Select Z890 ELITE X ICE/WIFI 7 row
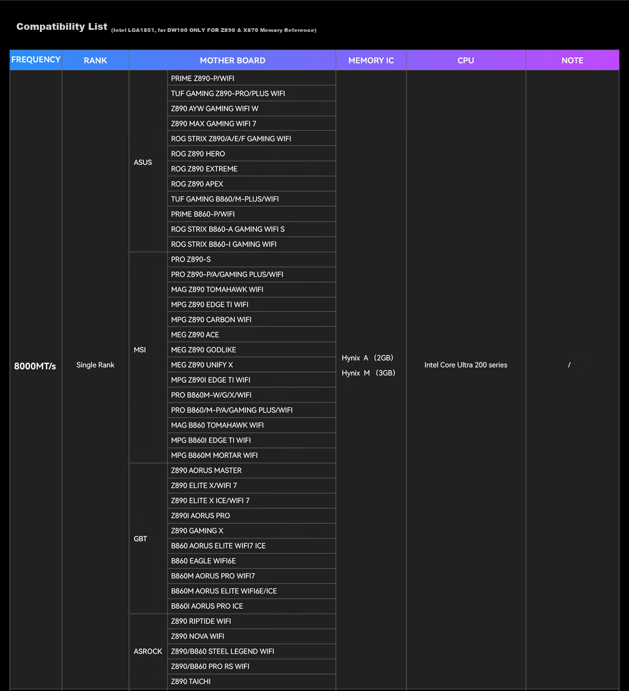 (x=252, y=500)
